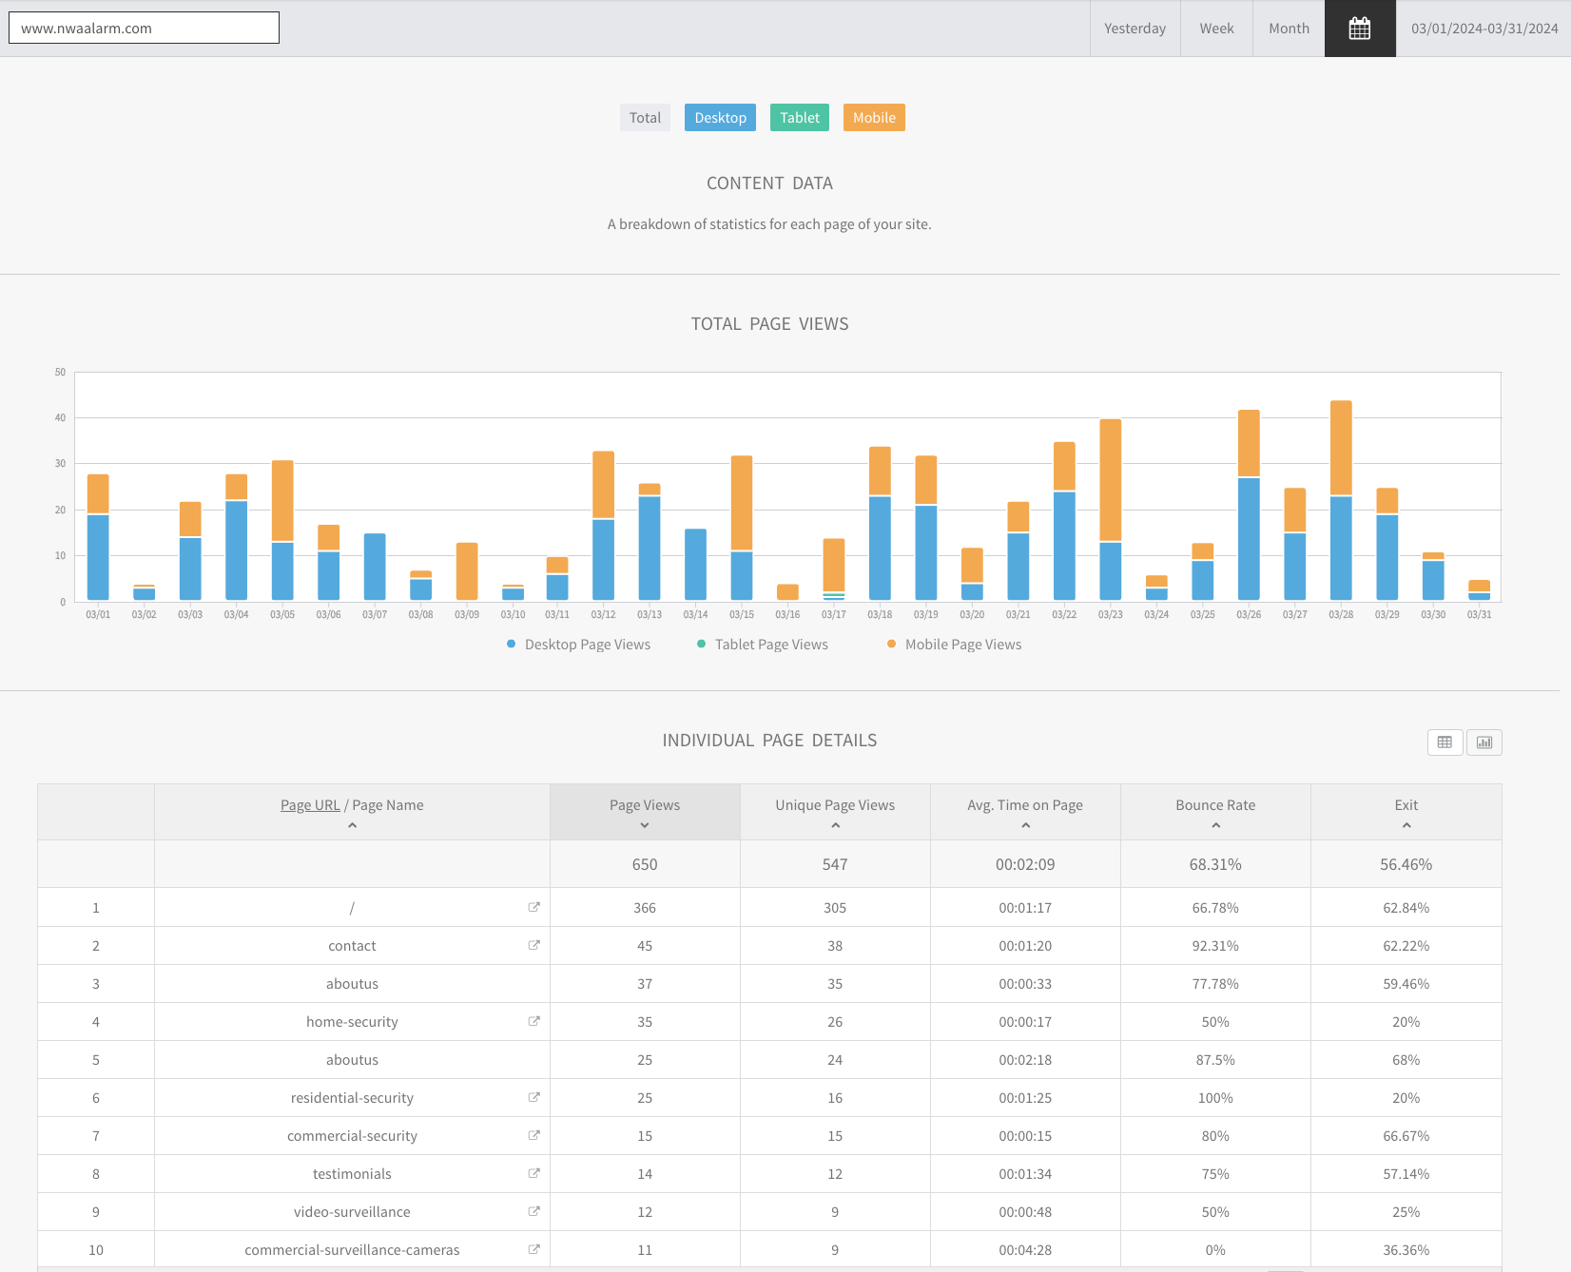This screenshot has width=1571, height=1272.
Task: Click the Page URL link in header
Action: (310, 805)
